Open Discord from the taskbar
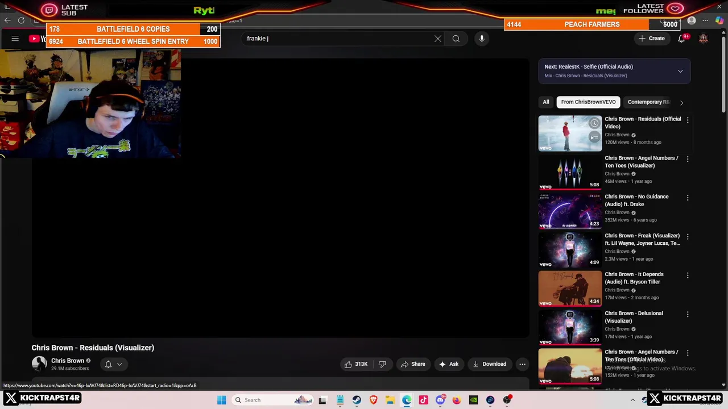728x409 pixels. [440, 400]
